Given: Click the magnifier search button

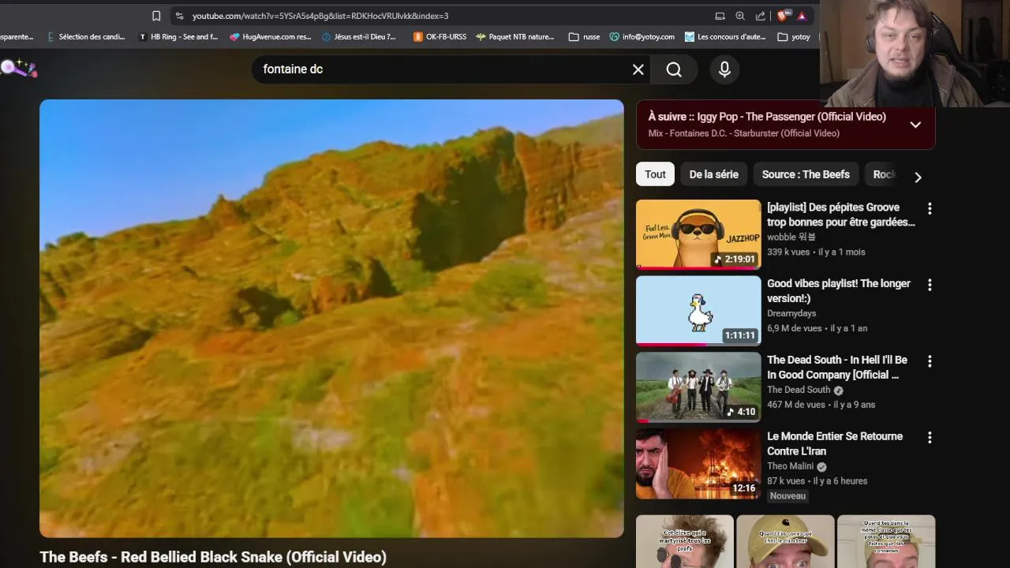Looking at the screenshot, I should pos(674,69).
